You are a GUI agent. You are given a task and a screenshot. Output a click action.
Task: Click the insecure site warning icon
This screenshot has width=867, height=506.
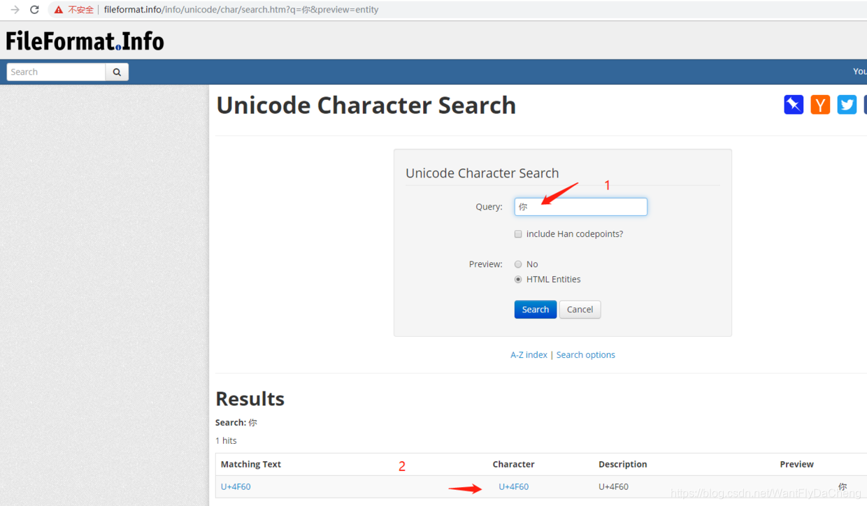[x=59, y=10]
